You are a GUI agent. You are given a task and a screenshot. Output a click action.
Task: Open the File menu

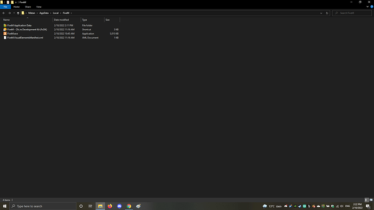coord(5,7)
